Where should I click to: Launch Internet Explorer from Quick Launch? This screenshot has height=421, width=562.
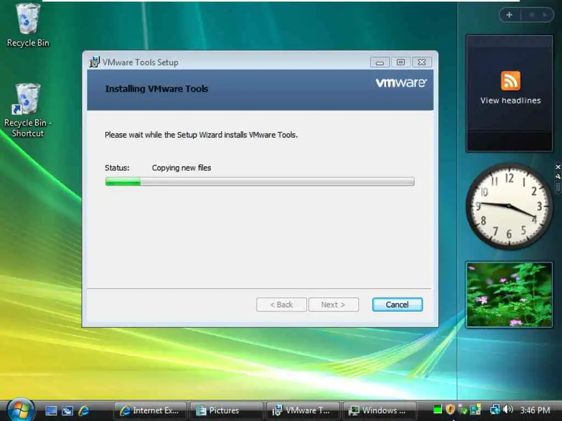(x=83, y=411)
